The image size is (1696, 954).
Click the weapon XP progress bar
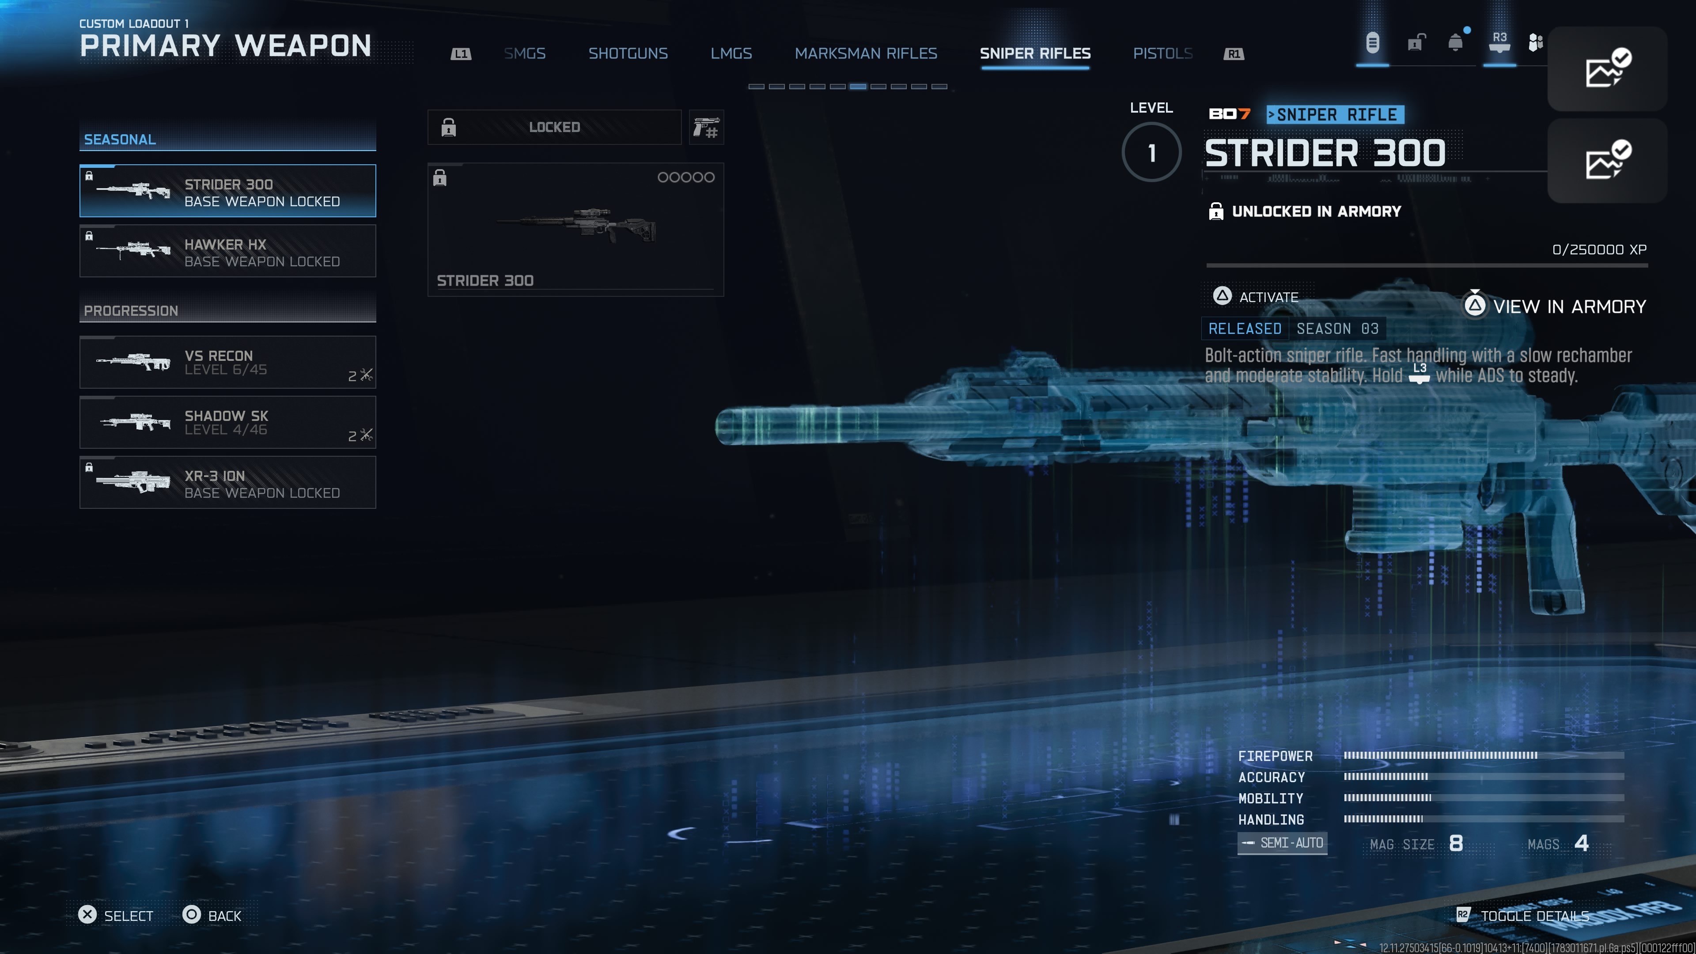pyautogui.click(x=1427, y=265)
